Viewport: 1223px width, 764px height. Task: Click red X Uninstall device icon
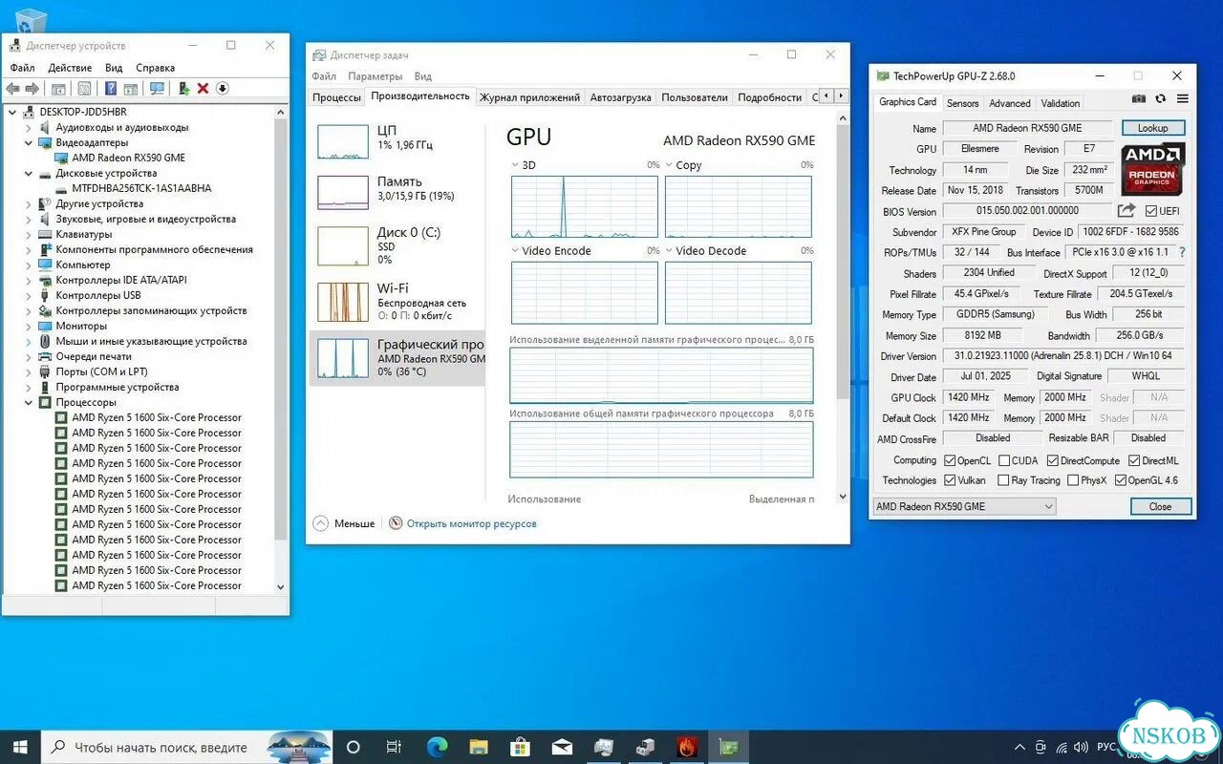pos(203,89)
